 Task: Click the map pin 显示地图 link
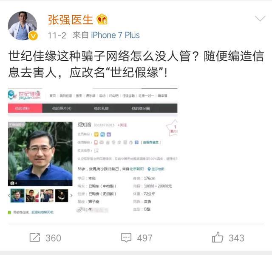(x=156, y=169)
